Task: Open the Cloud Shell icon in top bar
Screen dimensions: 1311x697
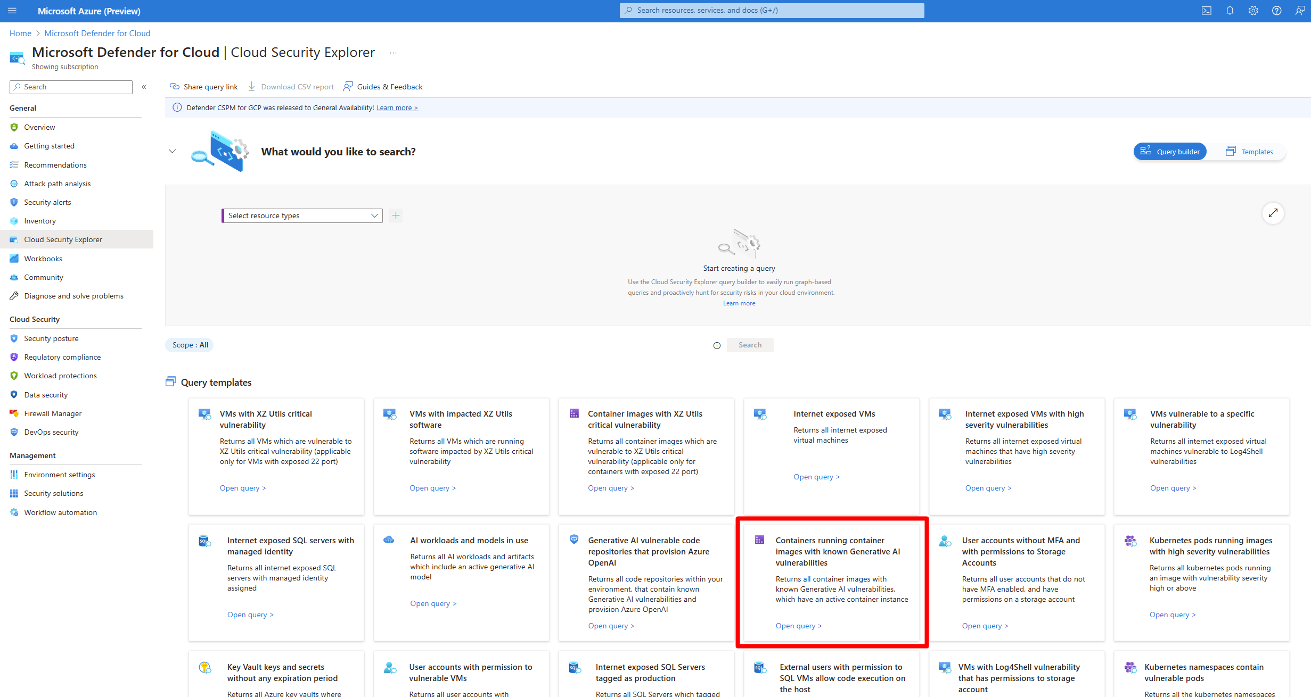Action: 1206,11
